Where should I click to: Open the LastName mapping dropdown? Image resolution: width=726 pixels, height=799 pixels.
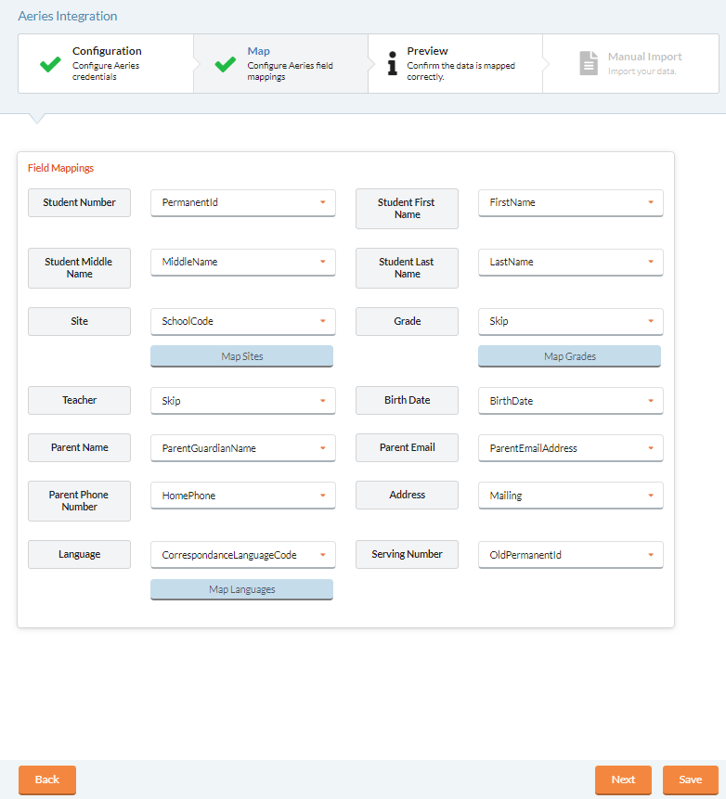click(571, 262)
